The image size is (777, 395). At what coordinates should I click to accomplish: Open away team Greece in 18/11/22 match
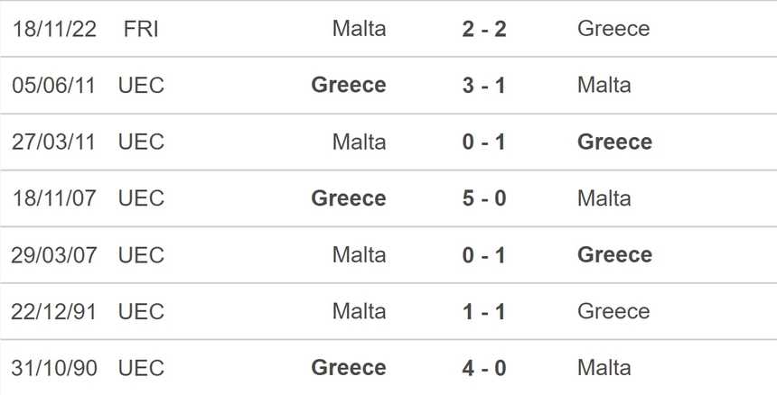click(613, 29)
